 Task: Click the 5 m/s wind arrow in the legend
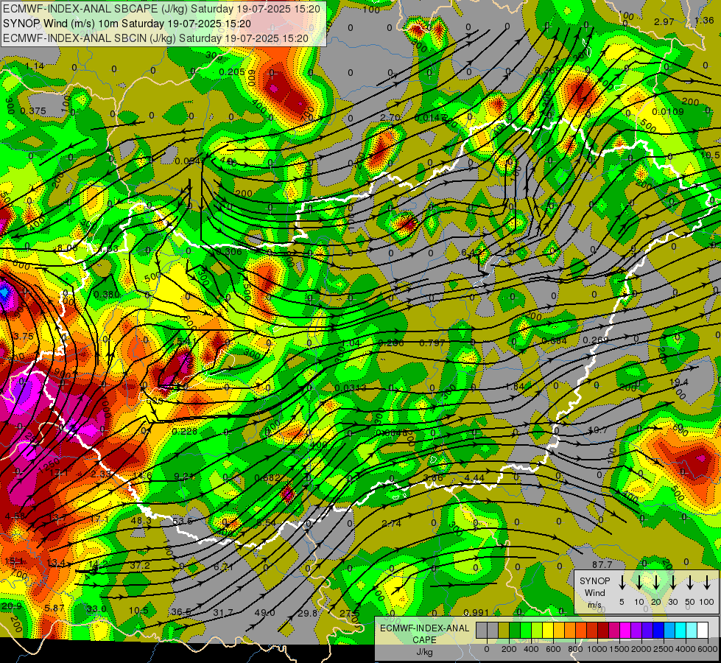coord(622,583)
